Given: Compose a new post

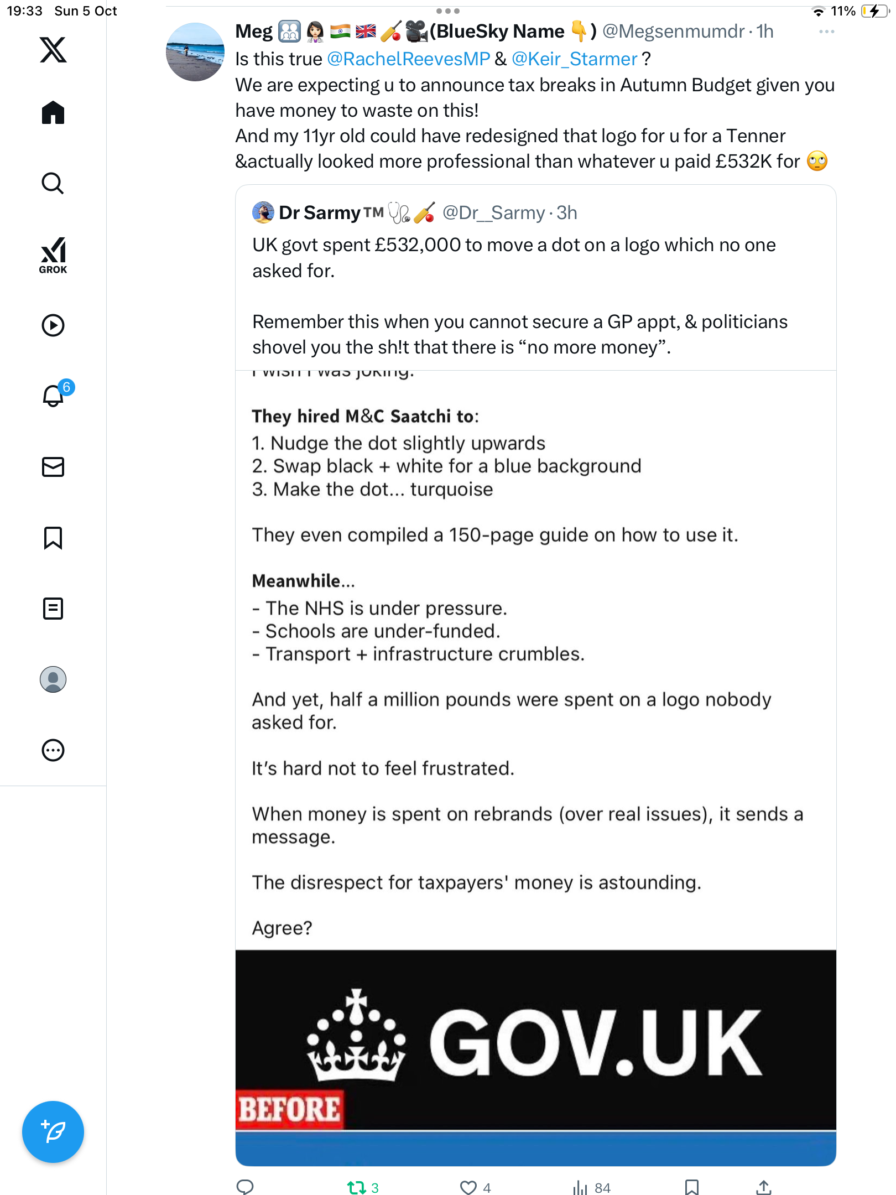Looking at the screenshot, I should 53,1132.
